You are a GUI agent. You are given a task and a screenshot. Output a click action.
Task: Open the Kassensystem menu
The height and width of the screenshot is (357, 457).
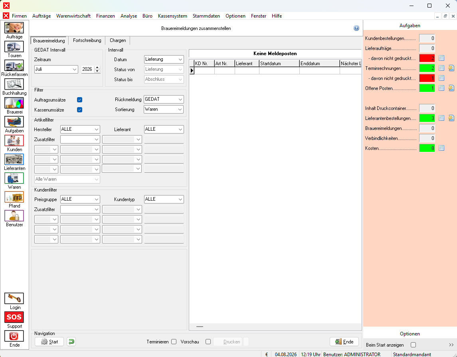coord(172,16)
